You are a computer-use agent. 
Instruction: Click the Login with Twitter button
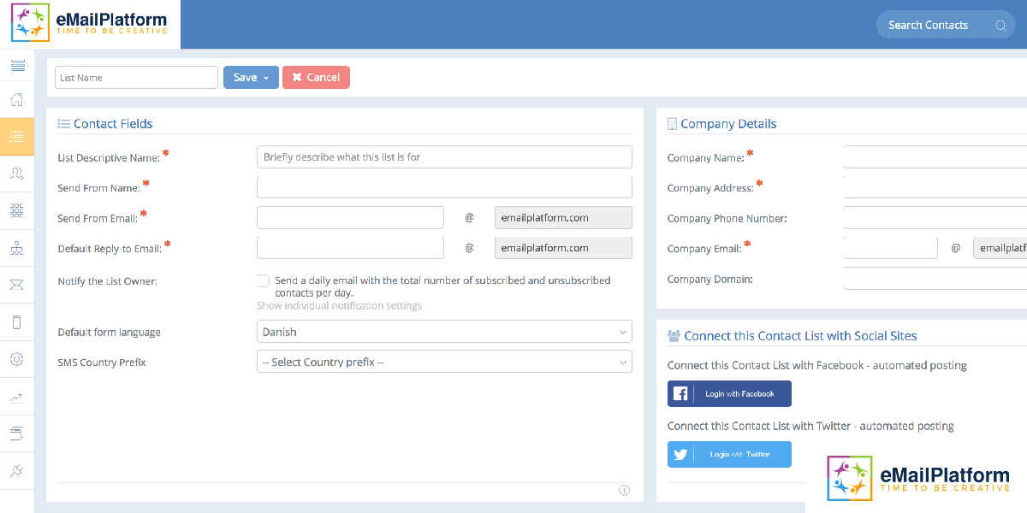point(729,454)
